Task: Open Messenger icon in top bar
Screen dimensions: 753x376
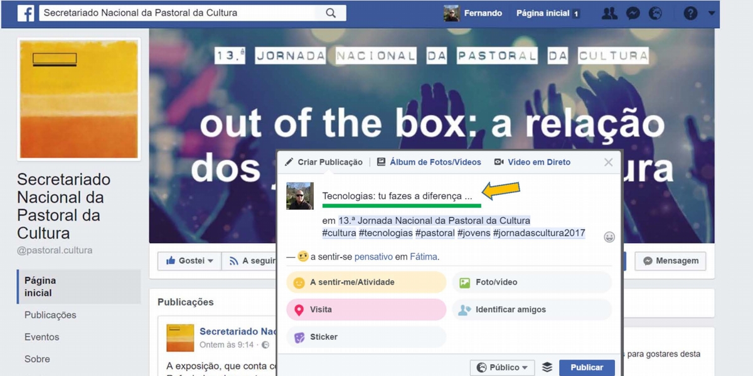Action: point(633,13)
